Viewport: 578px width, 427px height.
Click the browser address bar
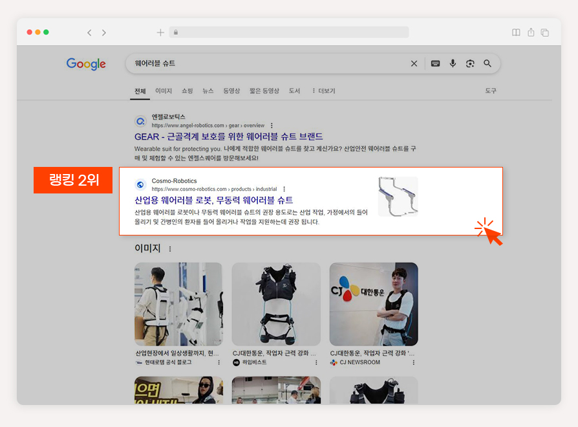pos(289,32)
